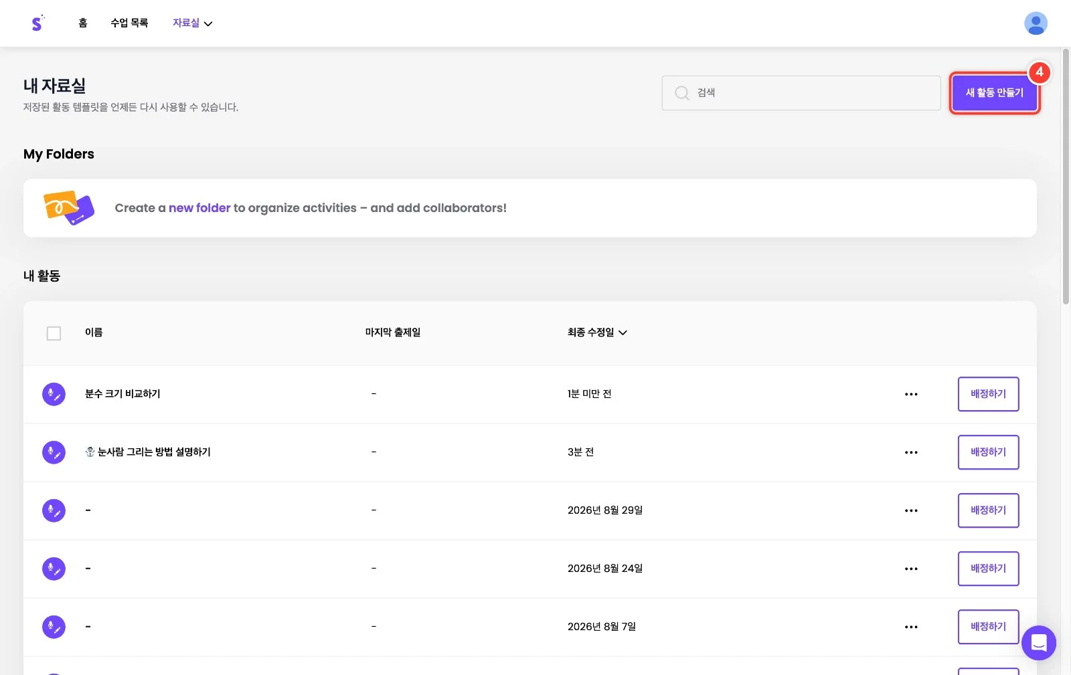Click the app logo in the top bar
This screenshot has width=1071, height=675.
(x=37, y=23)
